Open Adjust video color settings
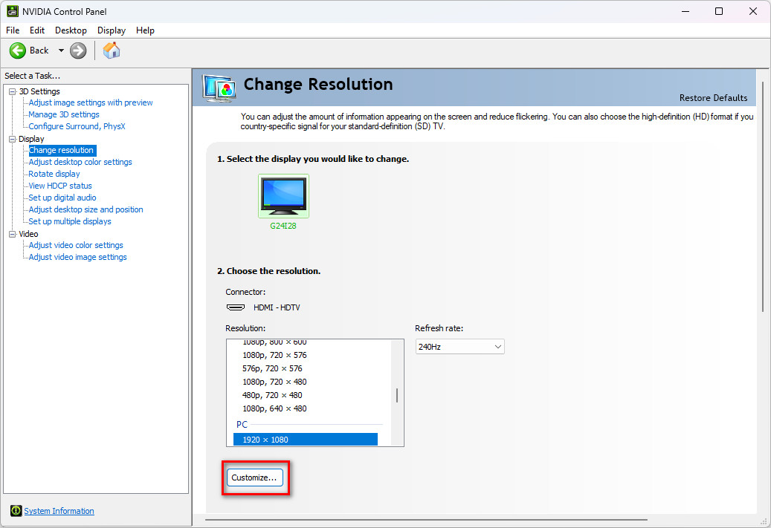 click(x=76, y=245)
